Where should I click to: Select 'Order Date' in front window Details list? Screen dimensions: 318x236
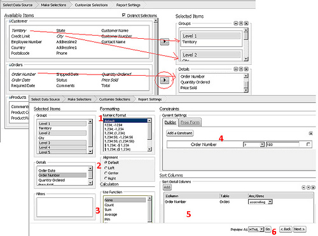pos(47,170)
